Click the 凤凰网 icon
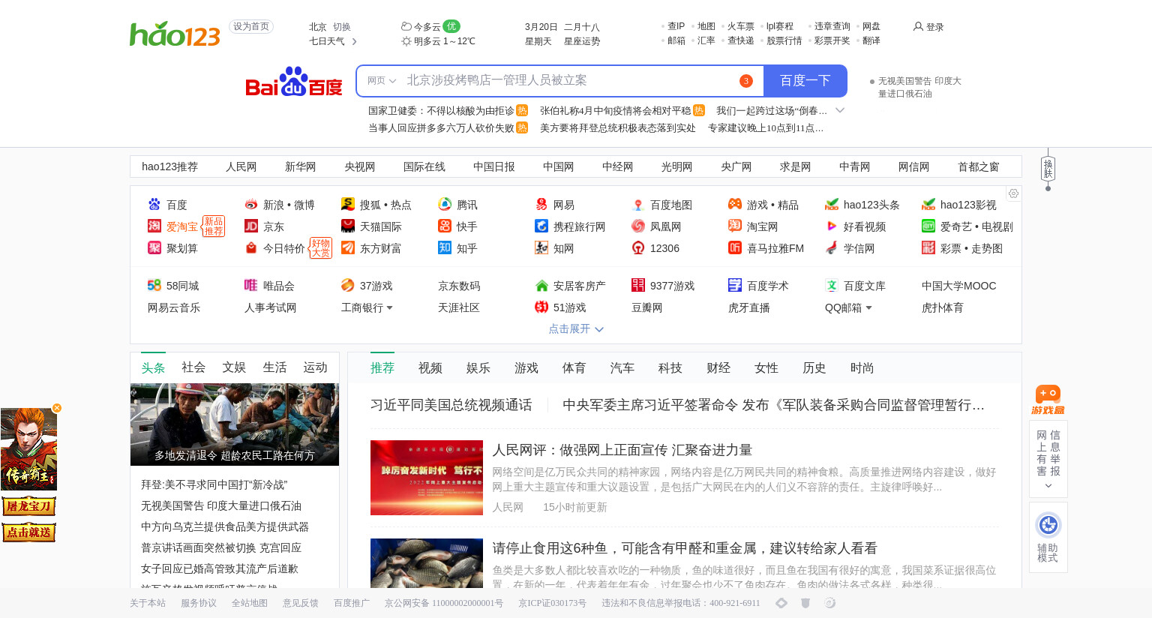The image size is (1152, 618). 638,226
